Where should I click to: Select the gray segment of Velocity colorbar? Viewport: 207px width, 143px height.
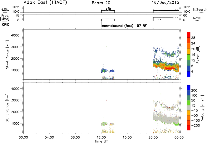189,108
